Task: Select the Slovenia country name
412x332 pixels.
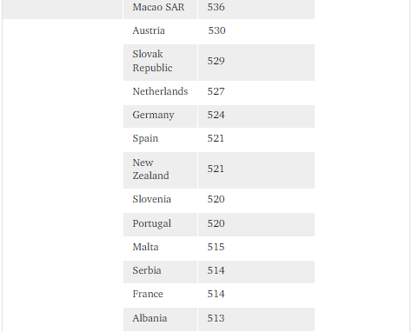Action: [x=152, y=199]
